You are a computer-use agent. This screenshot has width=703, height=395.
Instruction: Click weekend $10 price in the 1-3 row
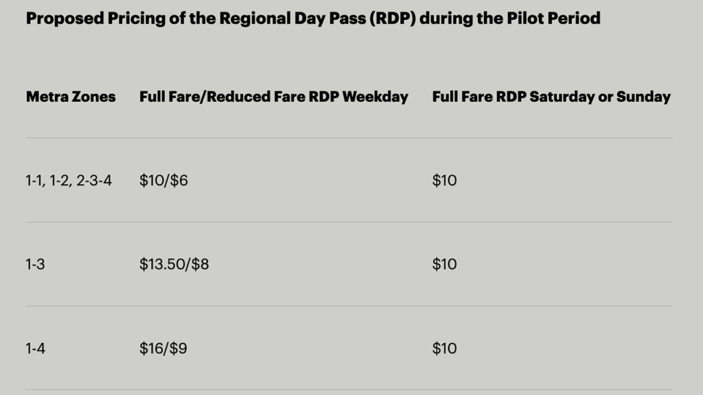tap(444, 265)
